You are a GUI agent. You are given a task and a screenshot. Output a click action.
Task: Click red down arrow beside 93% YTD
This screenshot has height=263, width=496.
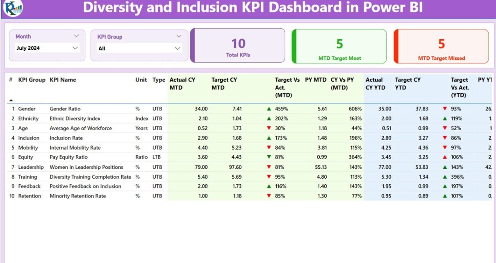(x=445, y=109)
